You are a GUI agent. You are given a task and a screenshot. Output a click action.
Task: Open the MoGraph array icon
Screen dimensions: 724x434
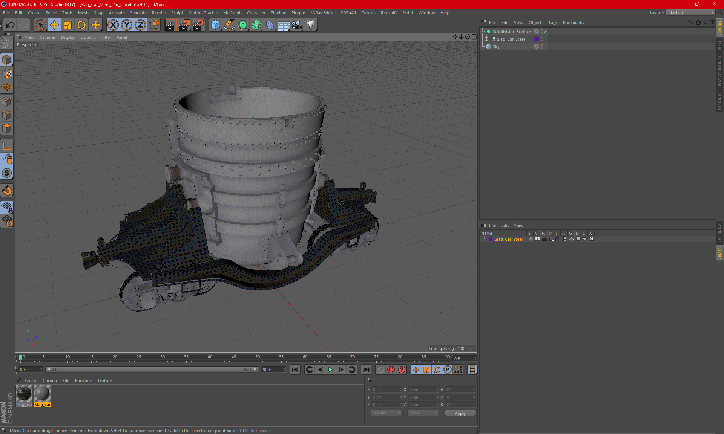pos(256,25)
